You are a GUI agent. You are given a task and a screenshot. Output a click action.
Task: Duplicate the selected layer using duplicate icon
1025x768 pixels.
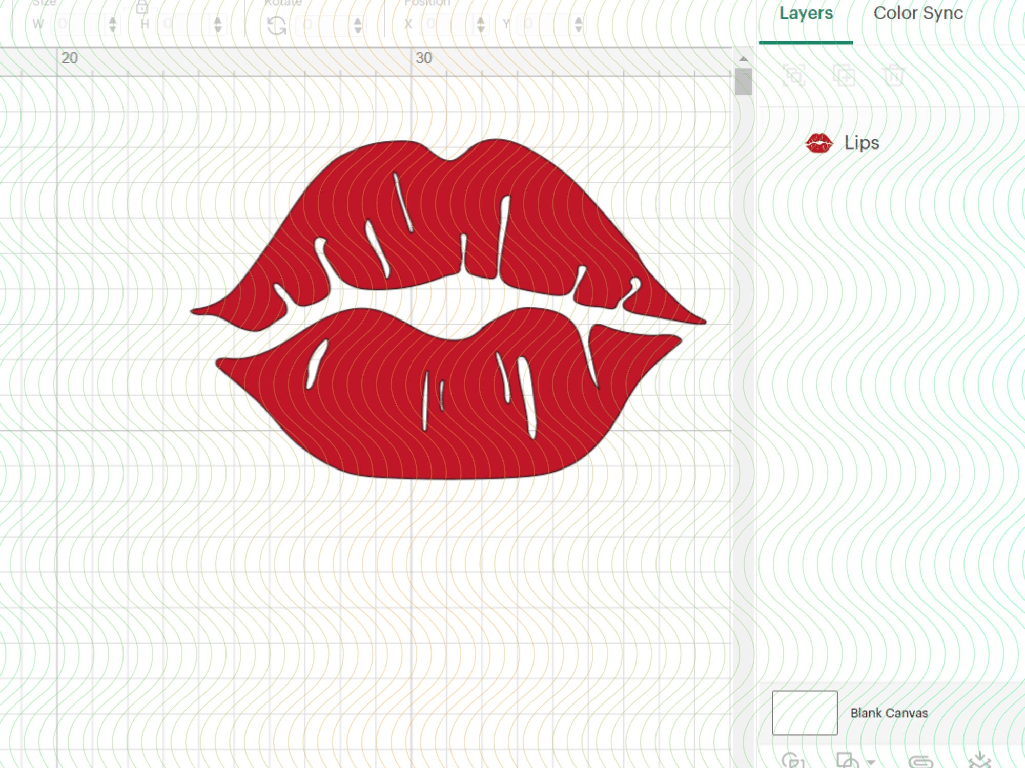pos(843,74)
